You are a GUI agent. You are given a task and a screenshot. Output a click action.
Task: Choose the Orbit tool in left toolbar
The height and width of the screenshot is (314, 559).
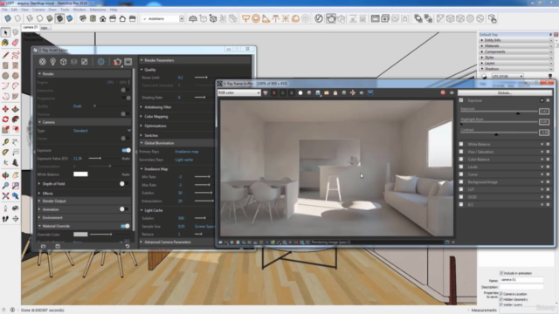tap(5, 175)
